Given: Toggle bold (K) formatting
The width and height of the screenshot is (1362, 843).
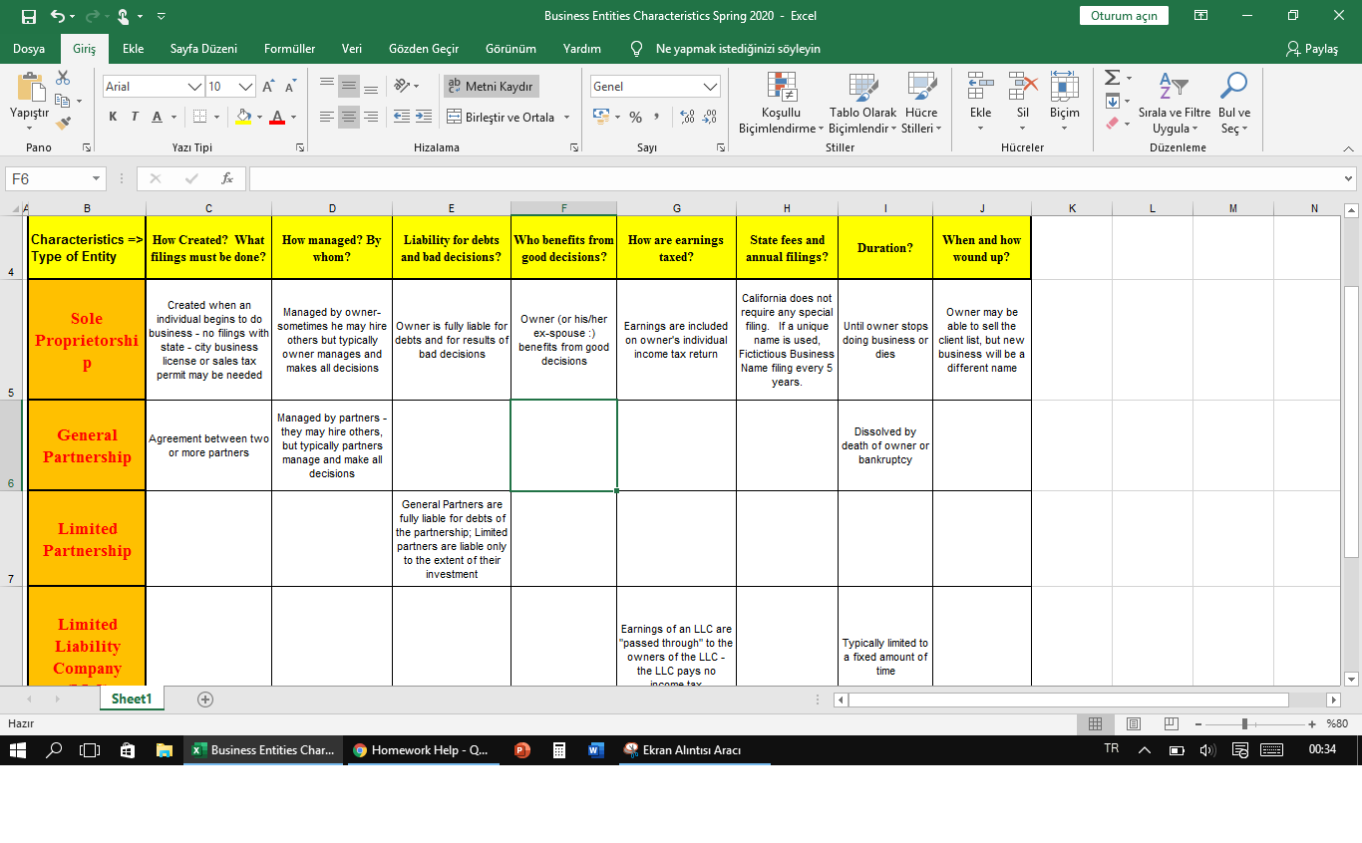Looking at the screenshot, I should pos(113,117).
